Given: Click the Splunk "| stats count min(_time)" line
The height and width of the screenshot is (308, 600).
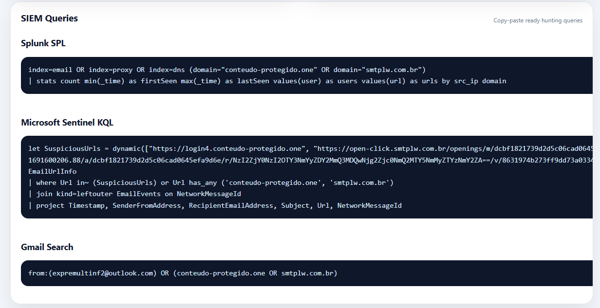Looking at the screenshot, I should click(x=267, y=81).
